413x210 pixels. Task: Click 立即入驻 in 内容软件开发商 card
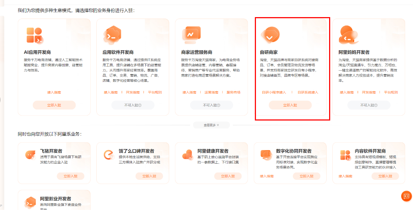point(386,176)
